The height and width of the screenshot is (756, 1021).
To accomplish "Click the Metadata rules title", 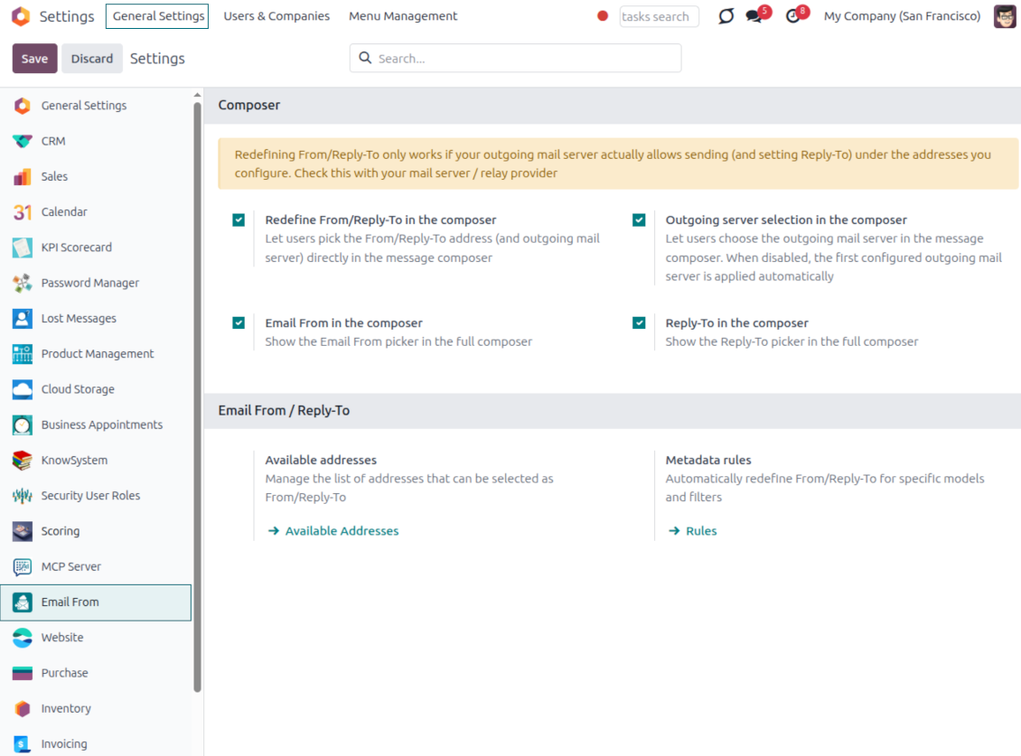I will coord(708,460).
